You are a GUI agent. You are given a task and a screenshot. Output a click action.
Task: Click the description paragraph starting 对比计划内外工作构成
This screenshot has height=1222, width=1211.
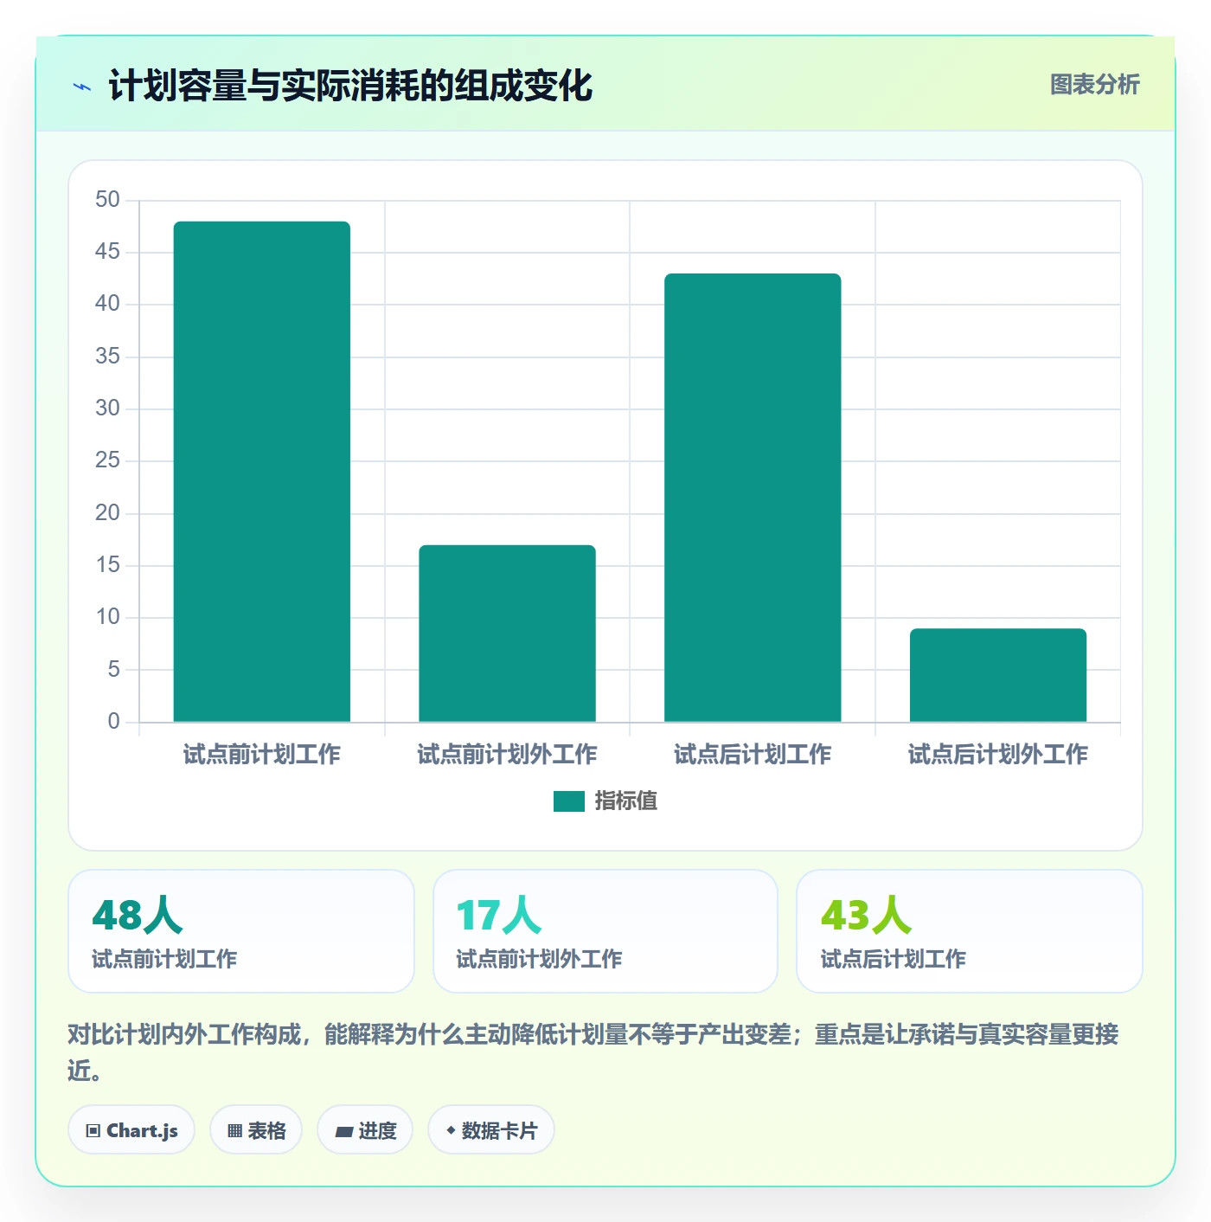pyautogui.click(x=593, y=1052)
